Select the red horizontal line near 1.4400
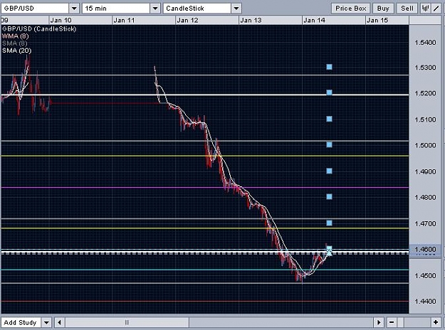445x330 pixels. [x=205, y=301]
